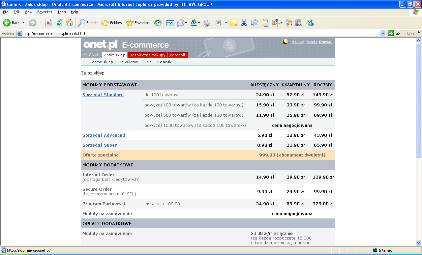422x255 pixels.
Task: Click the Onet.pl link in the header
Action: [x=326, y=42]
